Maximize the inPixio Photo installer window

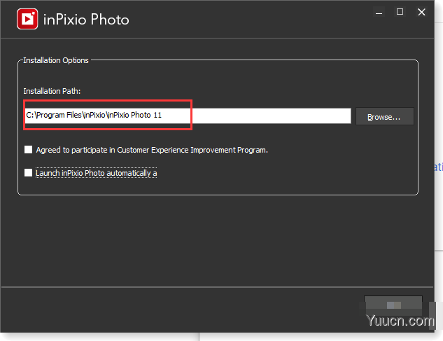(400, 12)
